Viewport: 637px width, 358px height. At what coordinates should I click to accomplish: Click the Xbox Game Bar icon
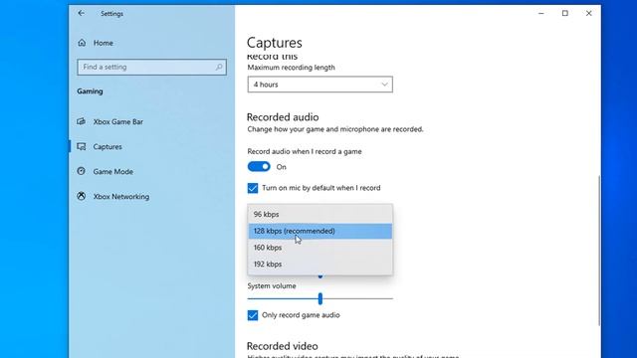click(82, 121)
